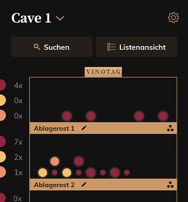The width and height of the screenshot is (188, 202).
Task: Open Ablagerost 2 bottle layout icon
Action: coord(170,185)
